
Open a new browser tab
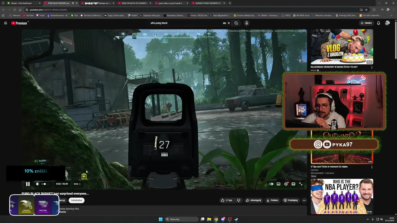click(230, 3)
